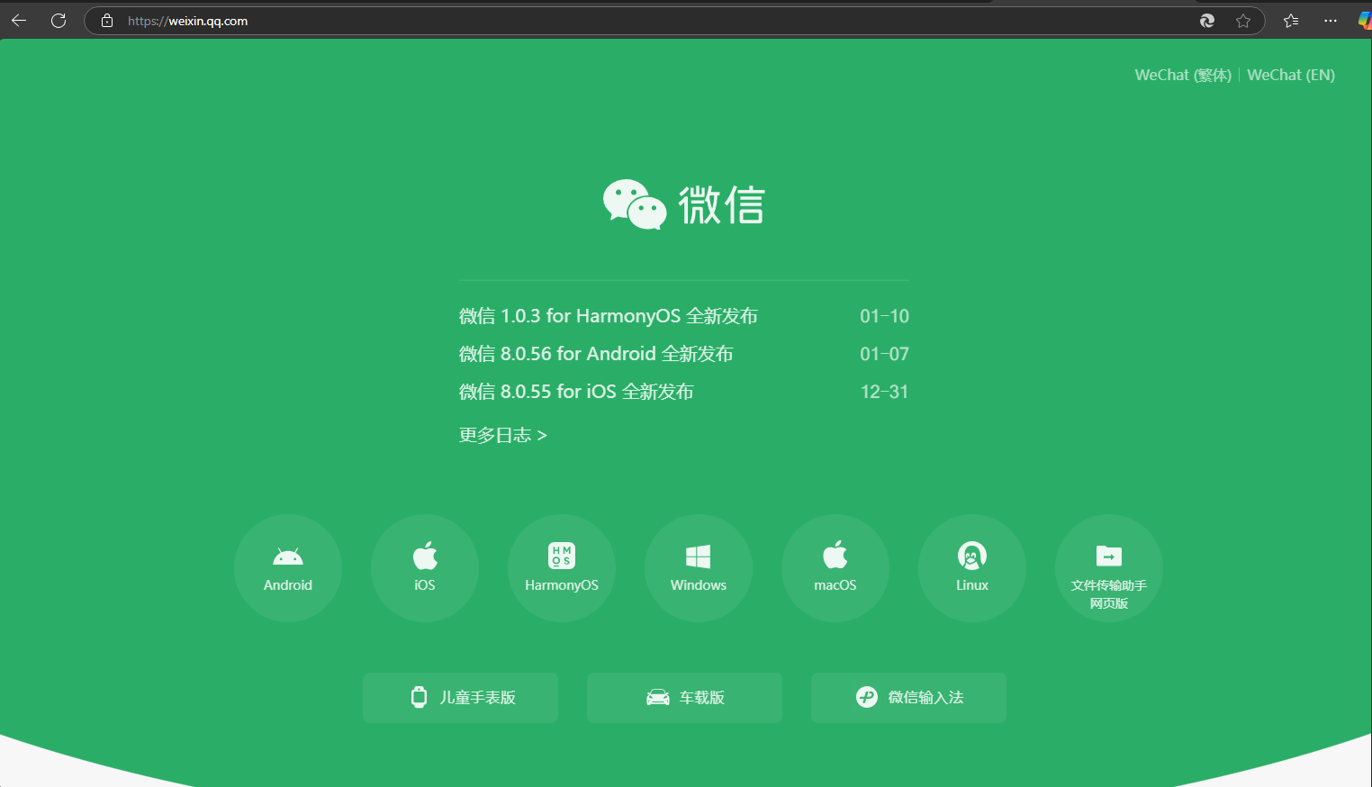Click the 12-31 date text
This screenshot has width=1372, height=787.
click(x=884, y=392)
